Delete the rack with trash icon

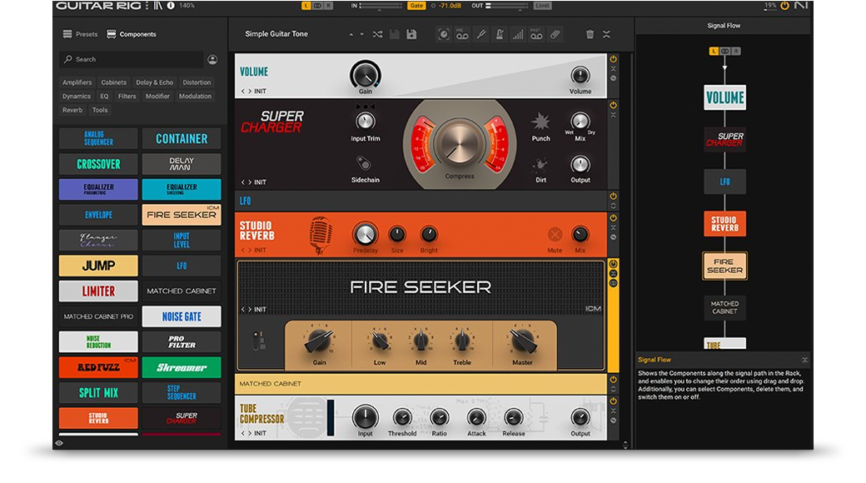click(590, 34)
